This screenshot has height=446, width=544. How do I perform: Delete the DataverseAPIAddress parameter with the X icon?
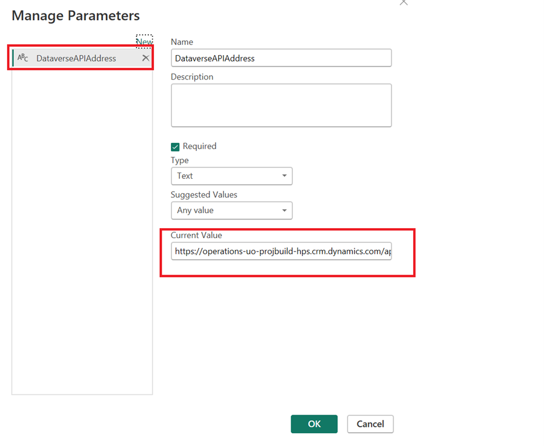(146, 58)
